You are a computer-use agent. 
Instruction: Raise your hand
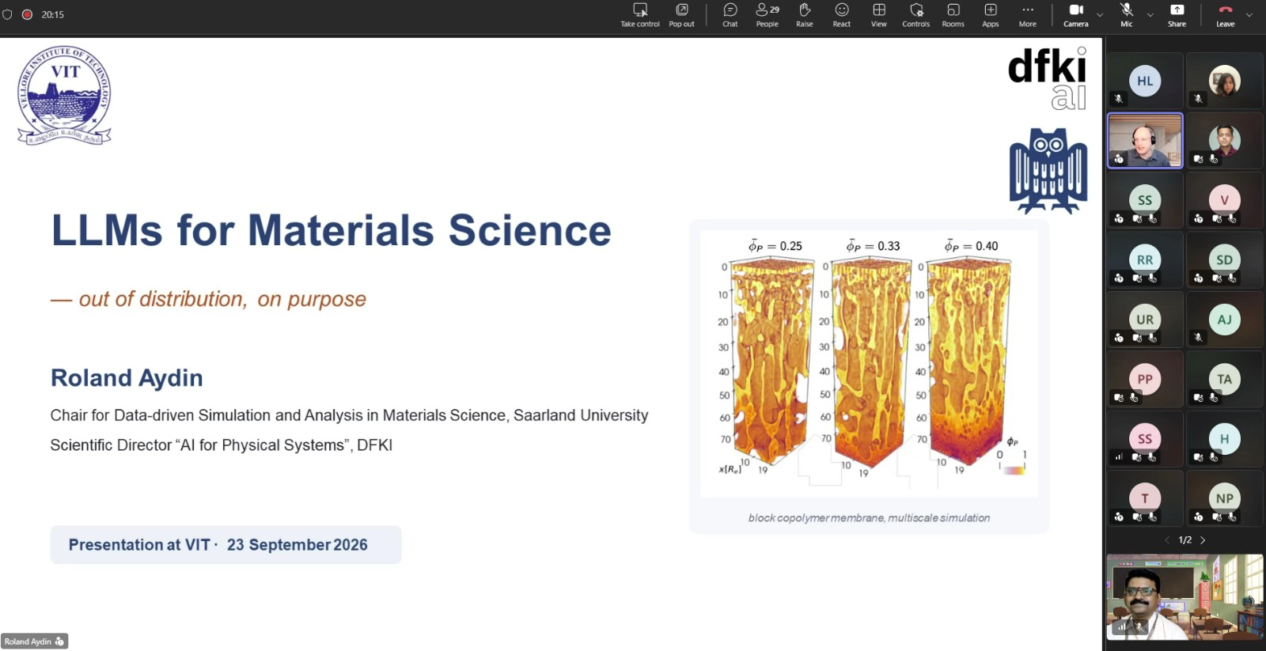coord(805,15)
